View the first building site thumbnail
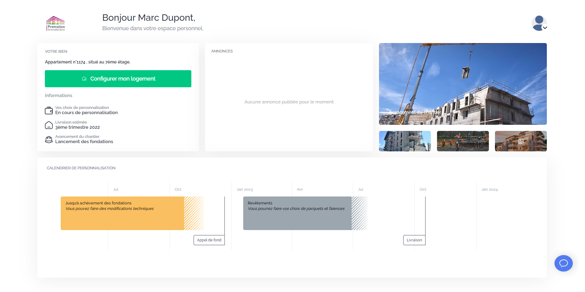This screenshot has height=292, width=585. point(405,141)
